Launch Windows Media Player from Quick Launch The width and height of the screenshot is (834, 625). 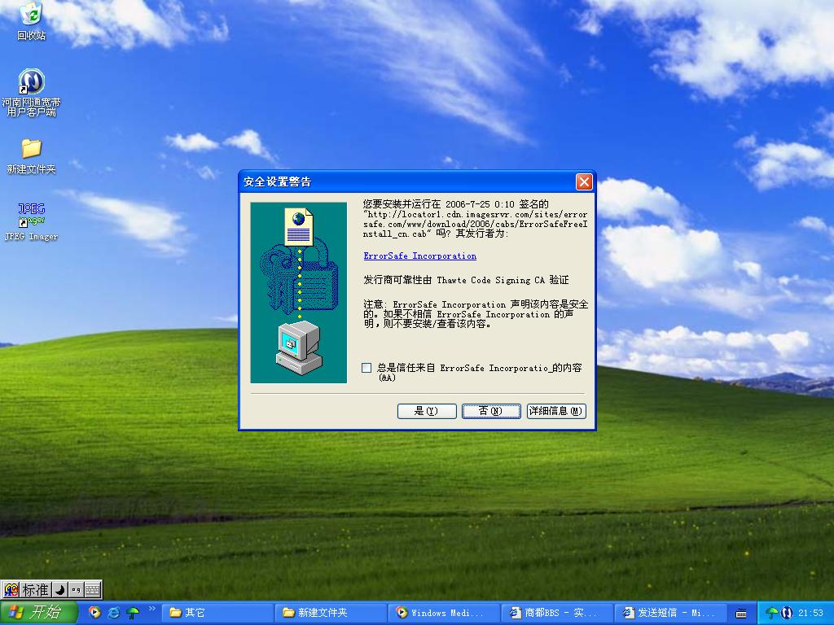pyautogui.click(x=94, y=612)
